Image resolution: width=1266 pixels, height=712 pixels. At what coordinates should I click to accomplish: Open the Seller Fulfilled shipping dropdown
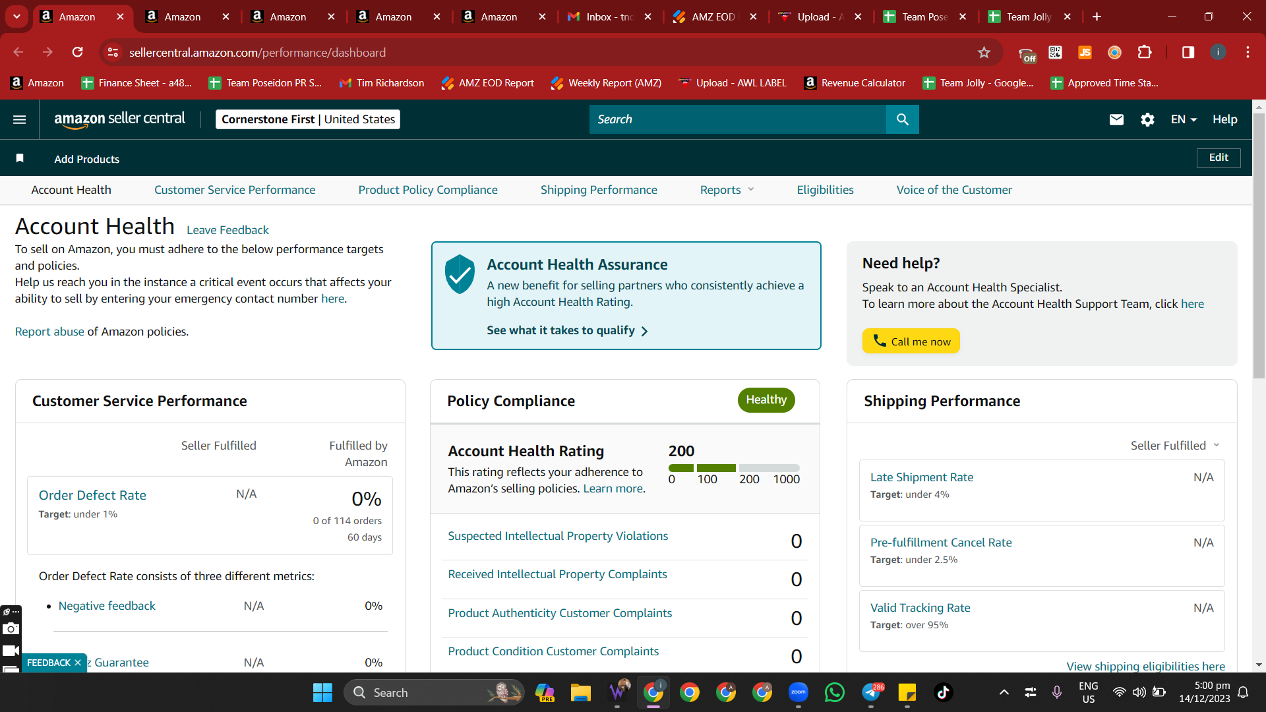click(x=1175, y=446)
